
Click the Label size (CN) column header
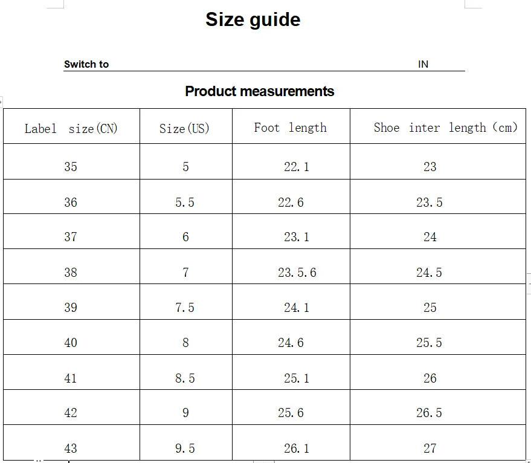coord(71,128)
